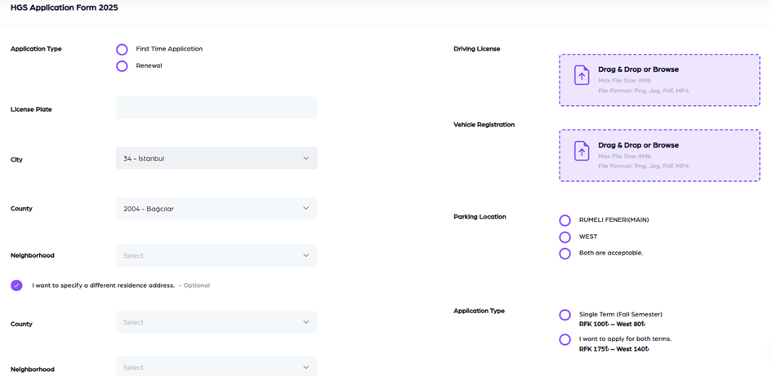The width and height of the screenshot is (772, 376).
Task: Click Drag & Drop or Browse for Vehicle Registration
Action: tap(638, 145)
